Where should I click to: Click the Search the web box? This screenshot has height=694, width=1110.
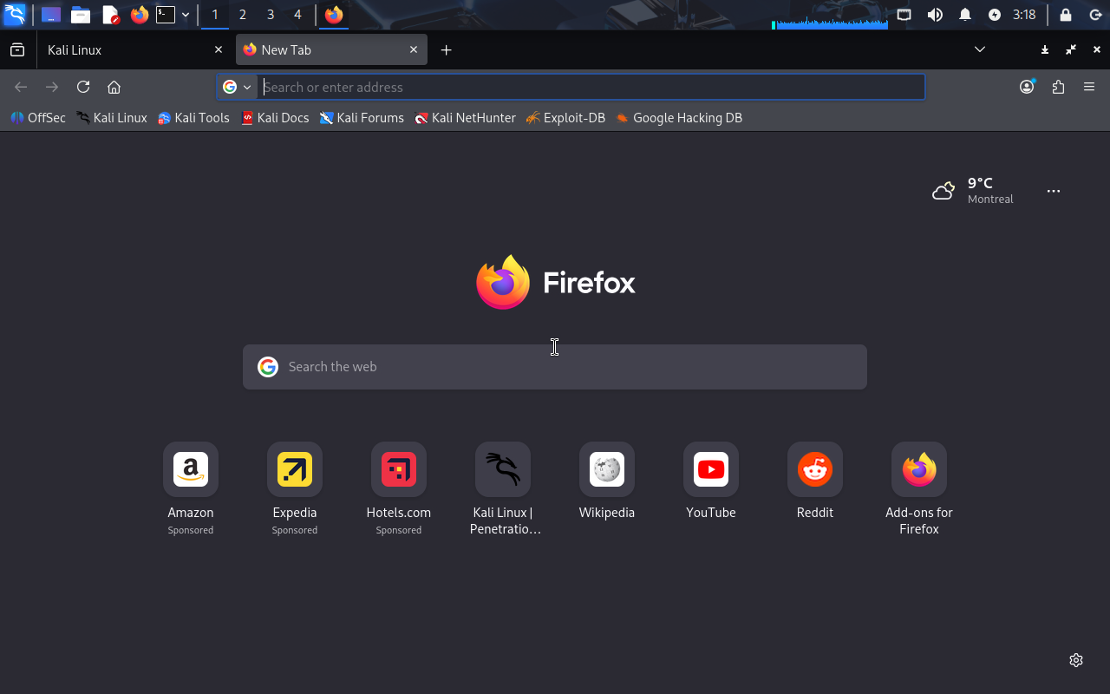[x=555, y=367]
